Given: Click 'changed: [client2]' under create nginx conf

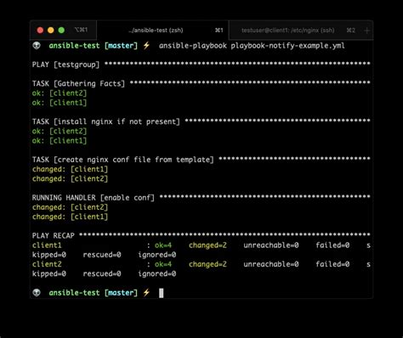Looking at the screenshot, I should [x=70, y=179].
